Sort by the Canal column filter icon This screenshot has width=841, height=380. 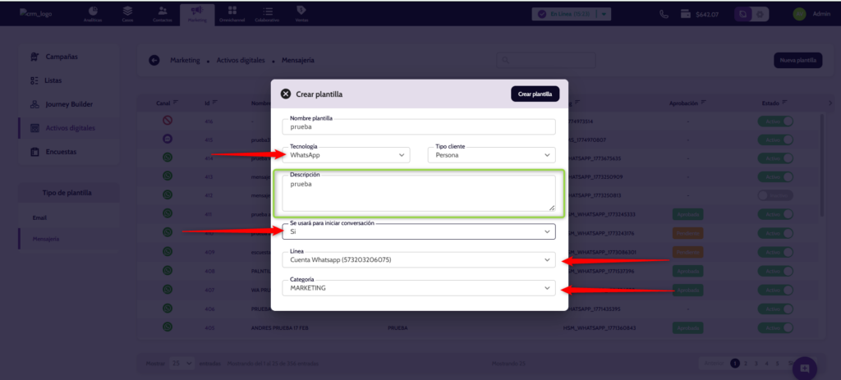pos(175,103)
